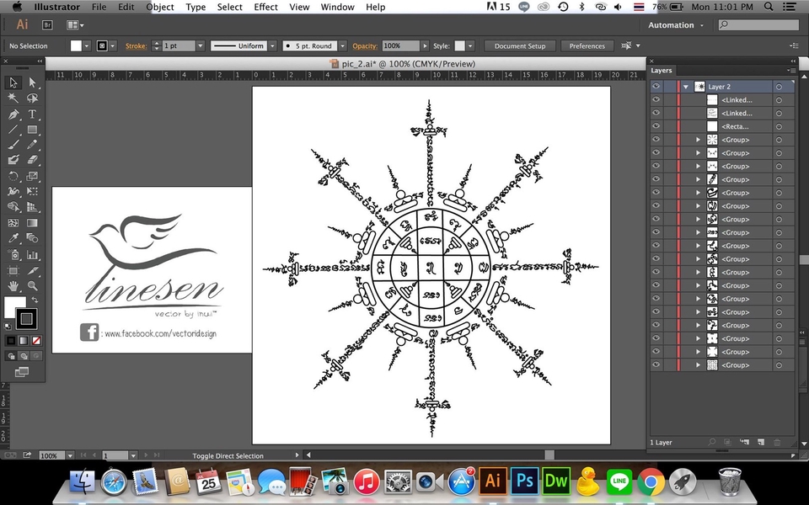Open the Effect menu
Viewport: 809px width, 505px height.
pos(265,7)
